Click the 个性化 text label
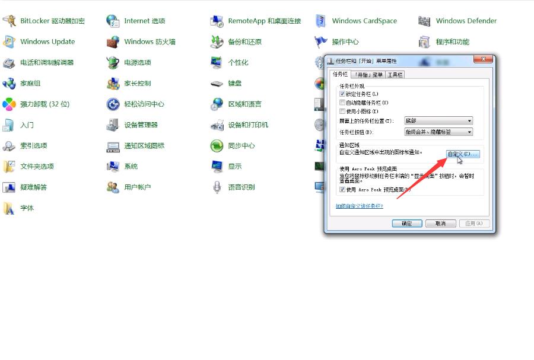 (238, 63)
